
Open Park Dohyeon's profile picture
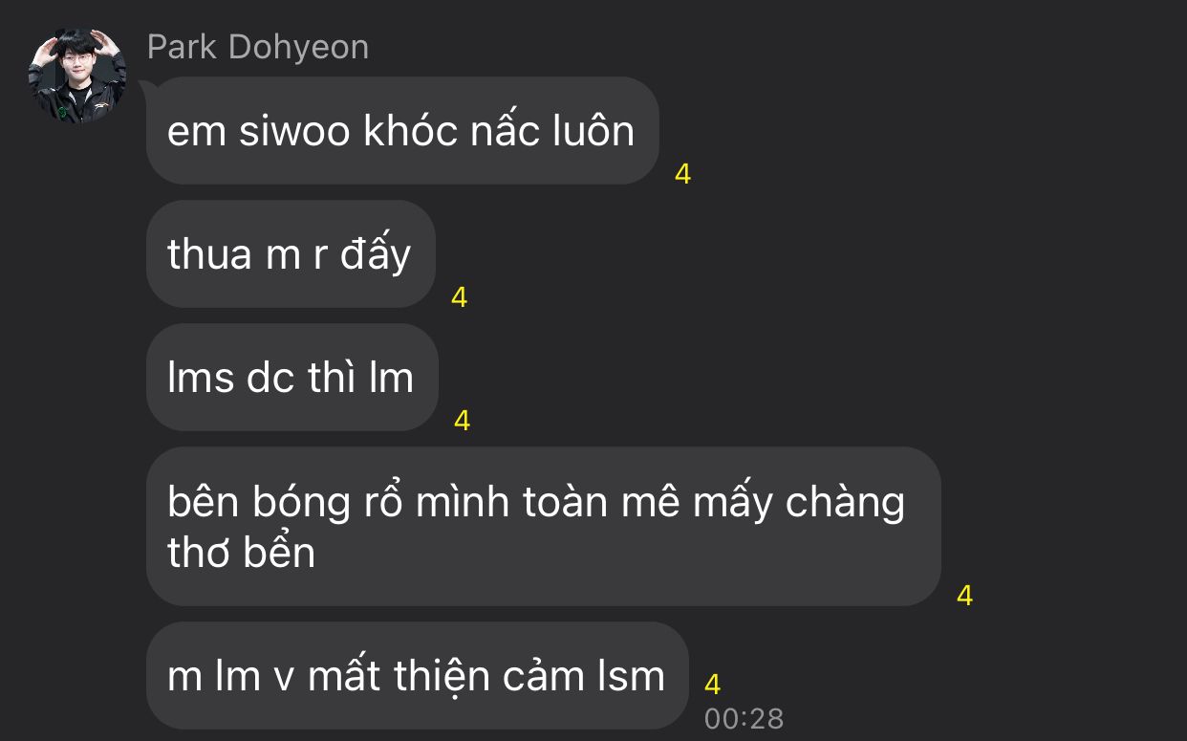(x=77, y=76)
